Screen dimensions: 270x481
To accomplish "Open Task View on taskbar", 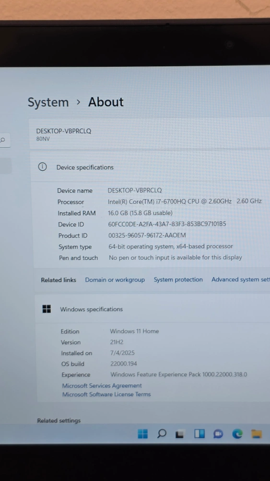I will pos(180,434).
